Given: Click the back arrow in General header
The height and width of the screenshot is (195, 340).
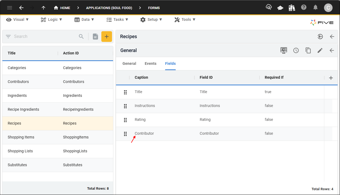Looking at the screenshot, I should tap(332, 50).
